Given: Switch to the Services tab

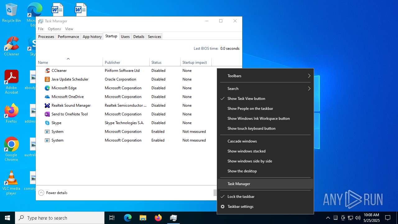Looking at the screenshot, I should (155, 37).
